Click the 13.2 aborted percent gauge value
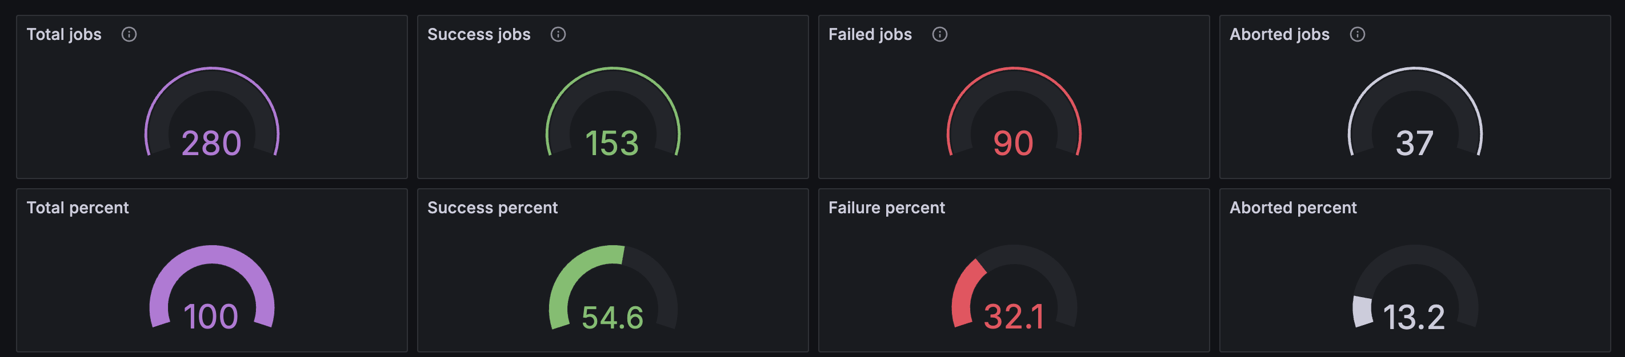Image resolution: width=1625 pixels, height=357 pixels. tap(1413, 317)
